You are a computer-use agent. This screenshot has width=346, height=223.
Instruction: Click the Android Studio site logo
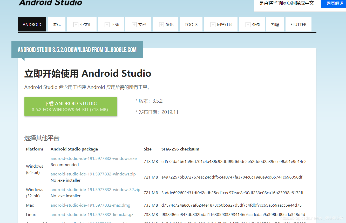point(50,3)
